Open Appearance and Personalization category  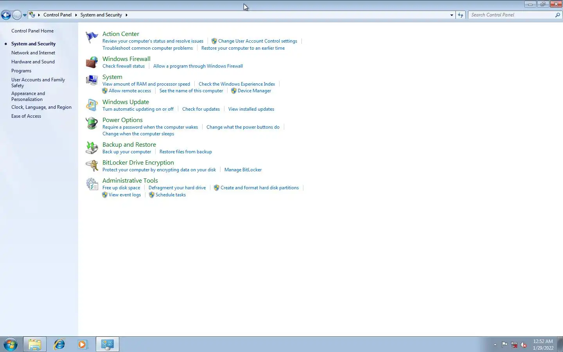[x=28, y=96]
